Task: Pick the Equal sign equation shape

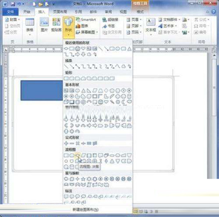Action: [x=89, y=144]
